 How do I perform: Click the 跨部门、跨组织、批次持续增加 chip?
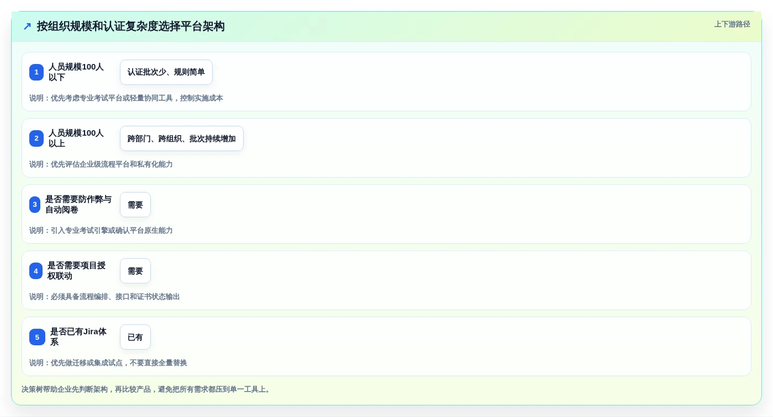coord(182,138)
